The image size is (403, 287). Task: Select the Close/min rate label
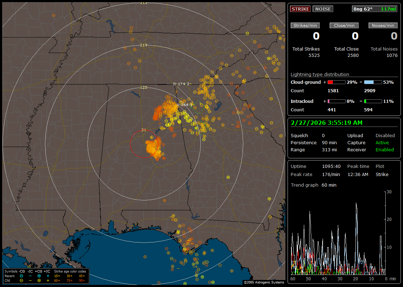pos(344,25)
